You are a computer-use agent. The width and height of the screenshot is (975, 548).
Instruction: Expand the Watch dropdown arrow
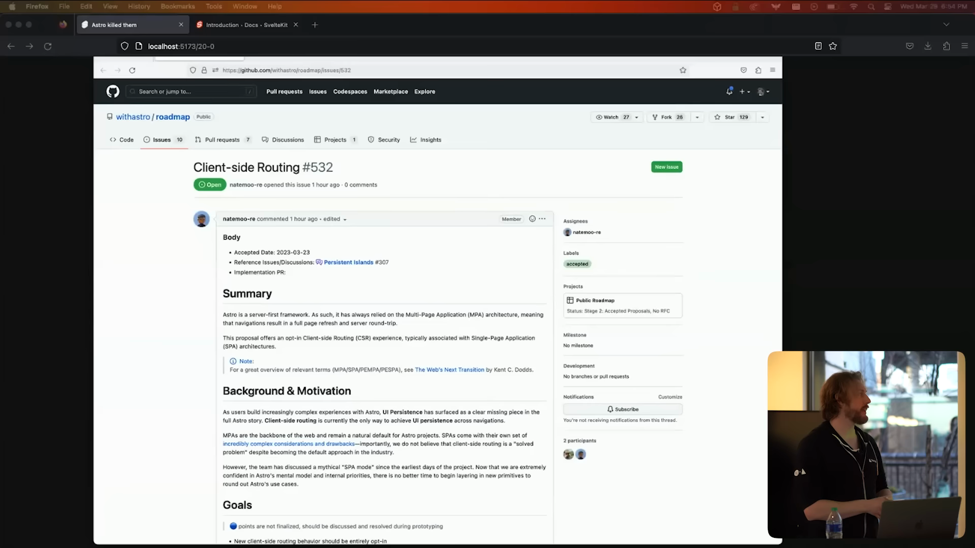point(636,117)
